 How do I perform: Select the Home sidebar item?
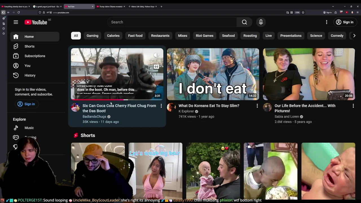tap(35, 37)
